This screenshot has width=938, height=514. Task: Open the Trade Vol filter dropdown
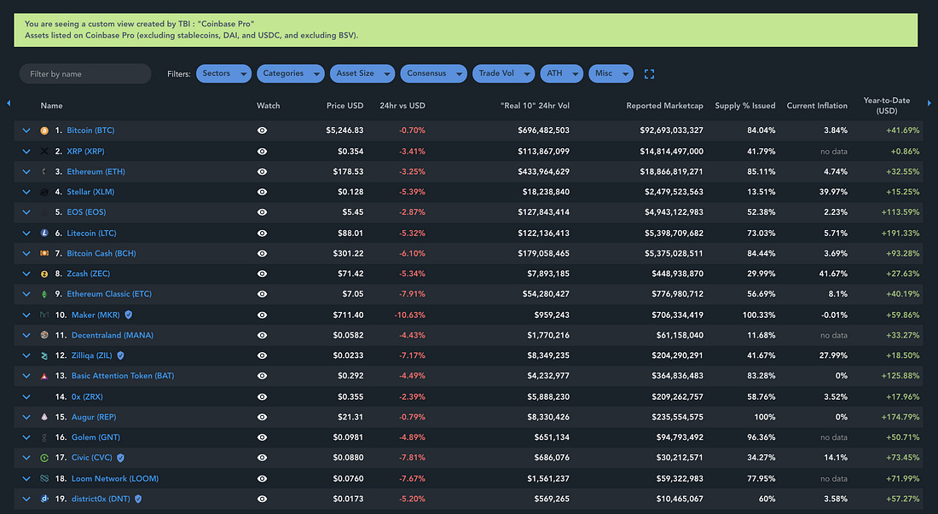504,73
